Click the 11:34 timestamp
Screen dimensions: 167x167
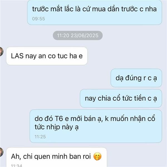(x=17, y=166)
